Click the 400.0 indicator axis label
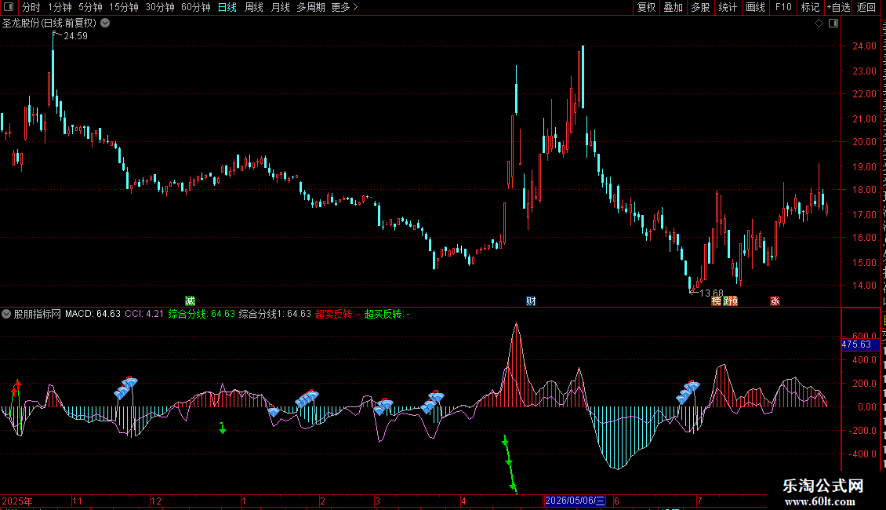Screen dimensions: 886x510 (865, 359)
